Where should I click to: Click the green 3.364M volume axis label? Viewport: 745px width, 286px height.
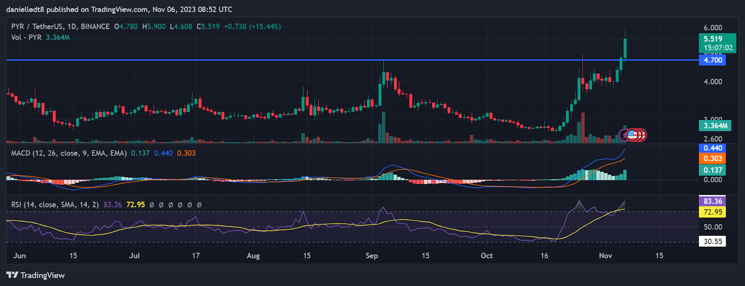(715, 126)
